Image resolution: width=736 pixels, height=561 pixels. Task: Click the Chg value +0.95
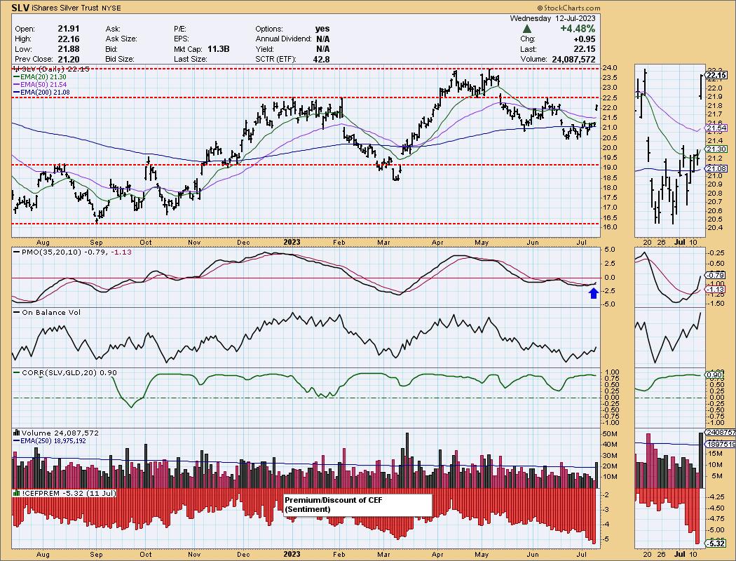click(585, 39)
